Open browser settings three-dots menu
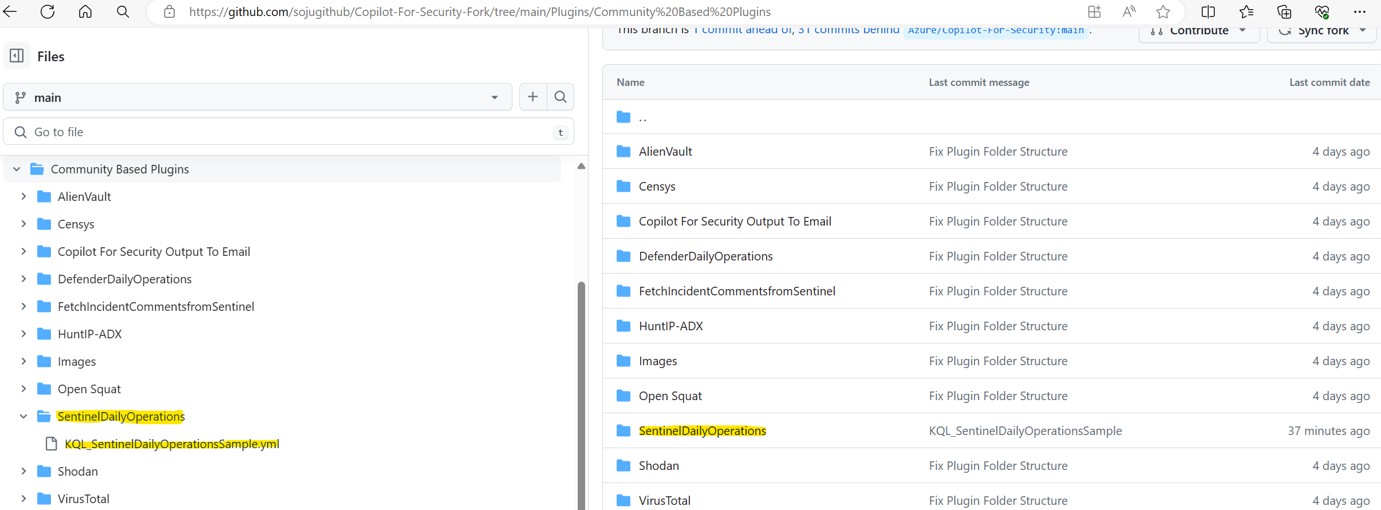1381x510 pixels. (x=1360, y=12)
